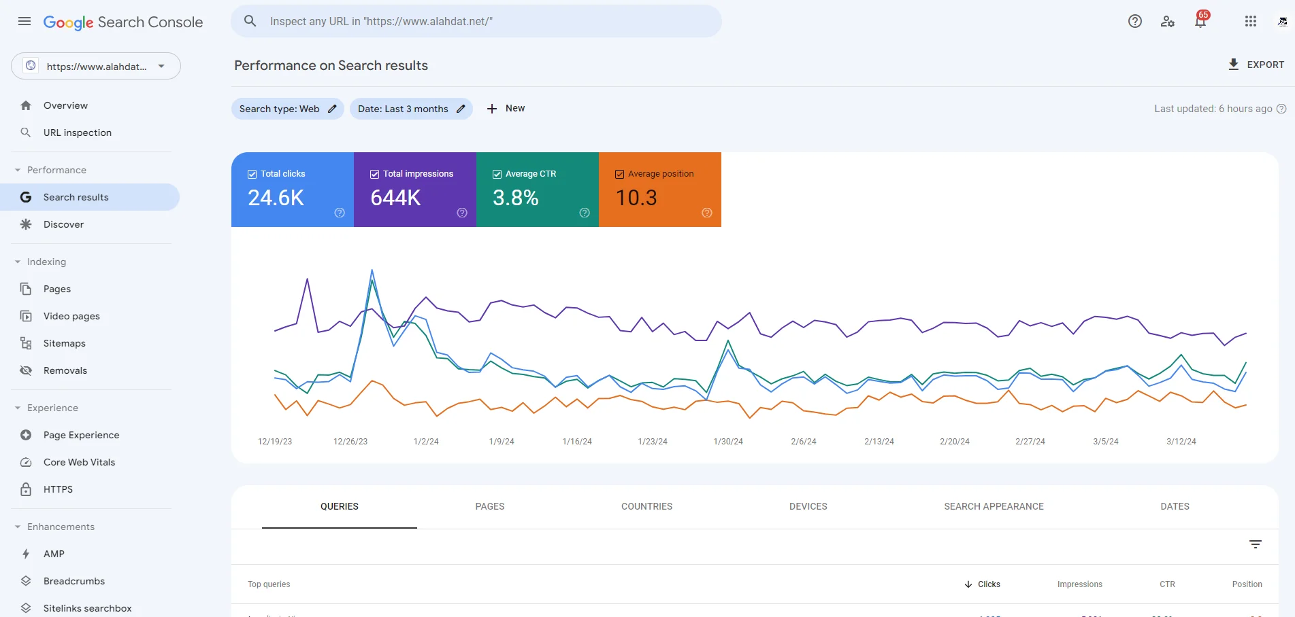This screenshot has width=1295, height=617.
Task: Switch to the COUNTRIES tab
Action: coord(646,506)
